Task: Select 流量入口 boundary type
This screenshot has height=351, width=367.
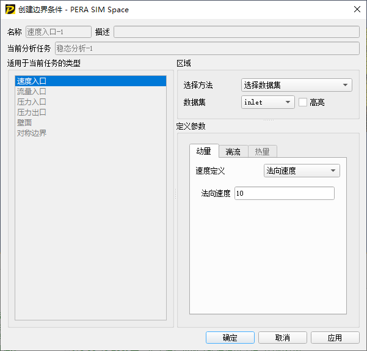Action: click(90, 91)
